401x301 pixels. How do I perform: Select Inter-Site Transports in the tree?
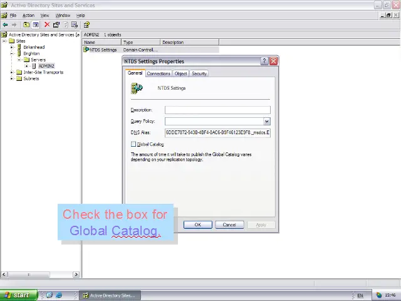tap(43, 72)
